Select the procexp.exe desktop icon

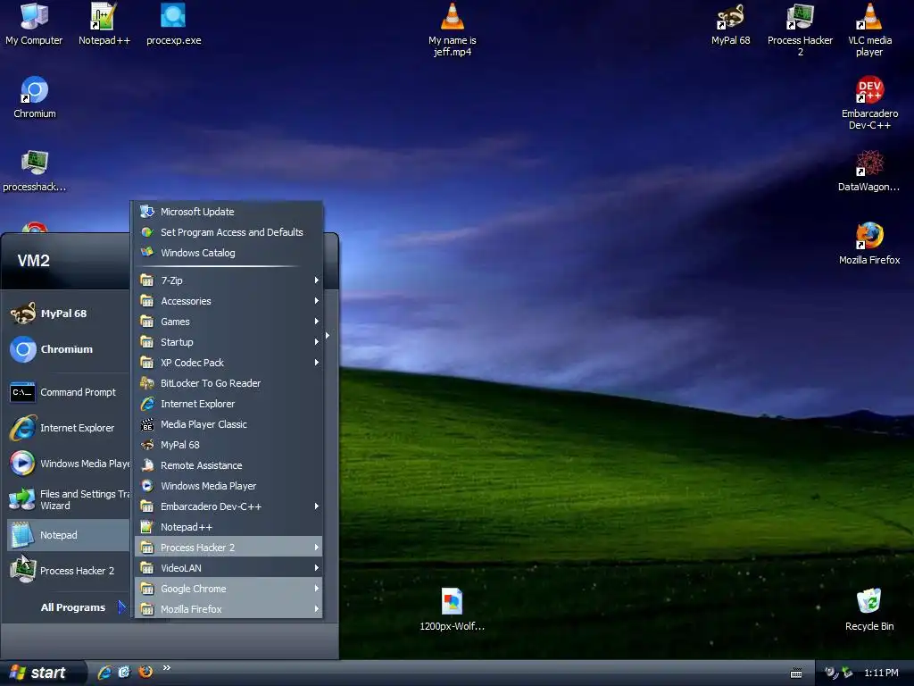pos(173,24)
